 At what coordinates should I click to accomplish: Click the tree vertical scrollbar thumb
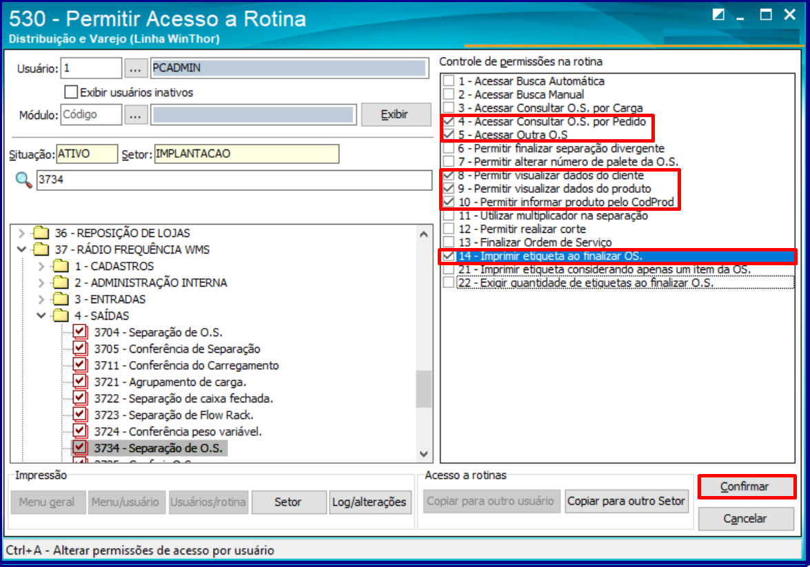click(424, 389)
